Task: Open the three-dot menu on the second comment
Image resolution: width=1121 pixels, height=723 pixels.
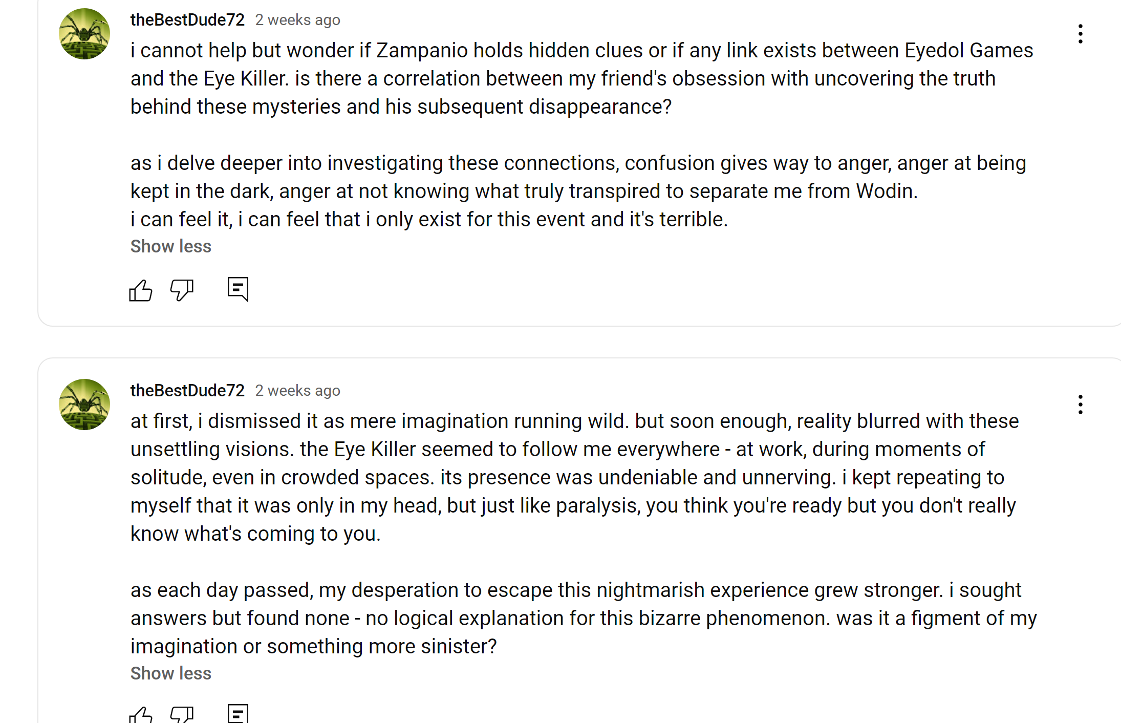Action: click(1080, 405)
